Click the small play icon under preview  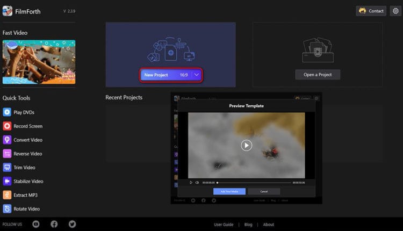(191, 183)
